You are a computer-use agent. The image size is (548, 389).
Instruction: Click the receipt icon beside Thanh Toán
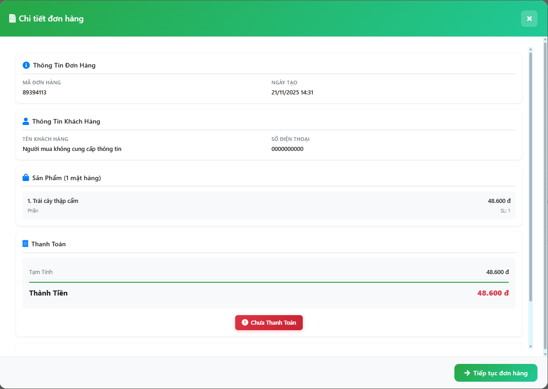tap(26, 244)
